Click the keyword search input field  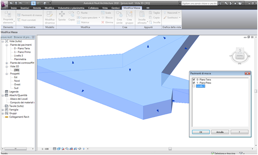point(199,4)
